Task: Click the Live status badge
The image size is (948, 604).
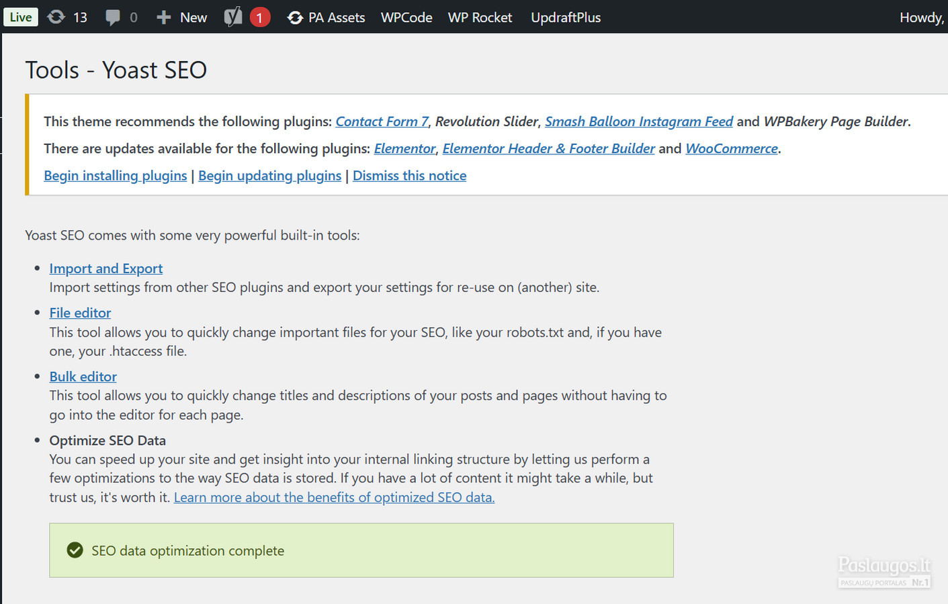Action: (x=21, y=17)
